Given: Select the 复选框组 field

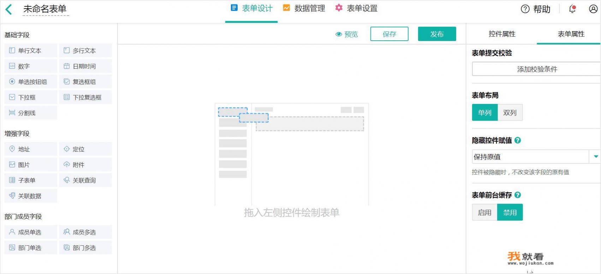Looking at the screenshot, I should click(x=85, y=82).
